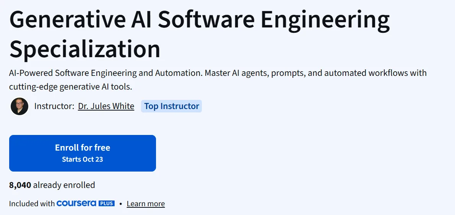Open the Dr. Jules White instructor link
This screenshot has width=455, height=215.
click(106, 106)
